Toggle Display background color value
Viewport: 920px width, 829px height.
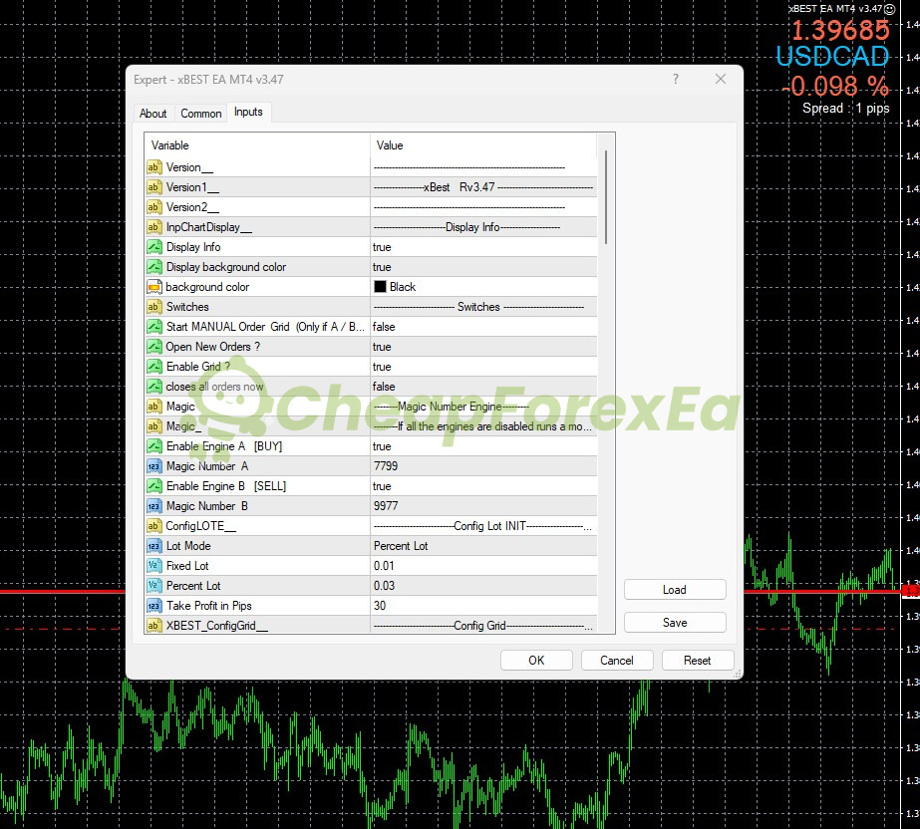pyautogui.click(x=483, y=267)
